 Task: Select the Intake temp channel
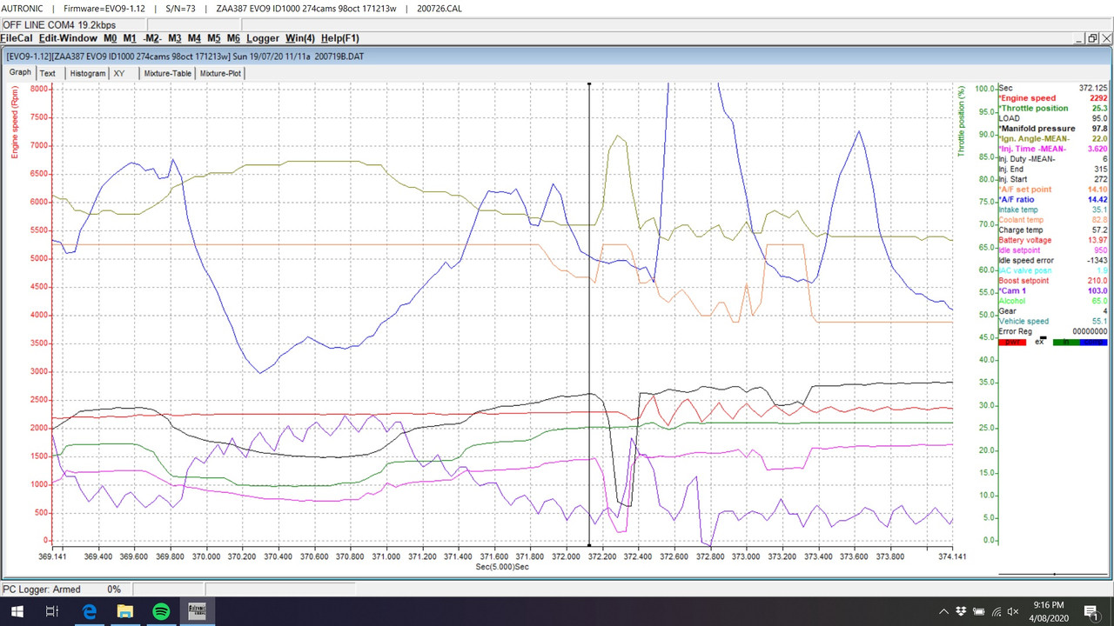click(x=1052, y=210)
